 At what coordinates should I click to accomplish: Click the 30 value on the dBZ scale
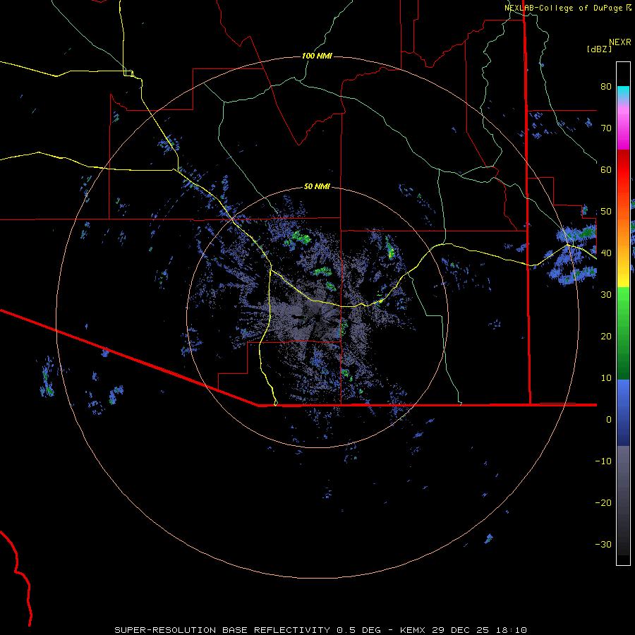[x=606, y=295]
